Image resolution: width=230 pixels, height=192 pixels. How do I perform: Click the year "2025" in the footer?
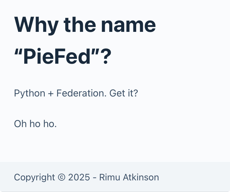point(79,177)
